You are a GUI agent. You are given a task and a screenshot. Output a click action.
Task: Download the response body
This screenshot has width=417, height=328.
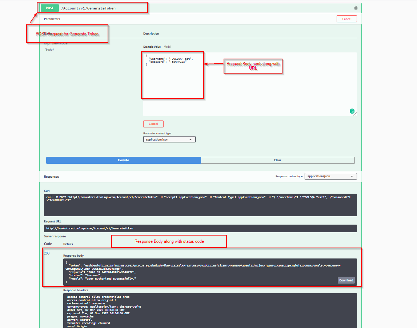(346, 280)
